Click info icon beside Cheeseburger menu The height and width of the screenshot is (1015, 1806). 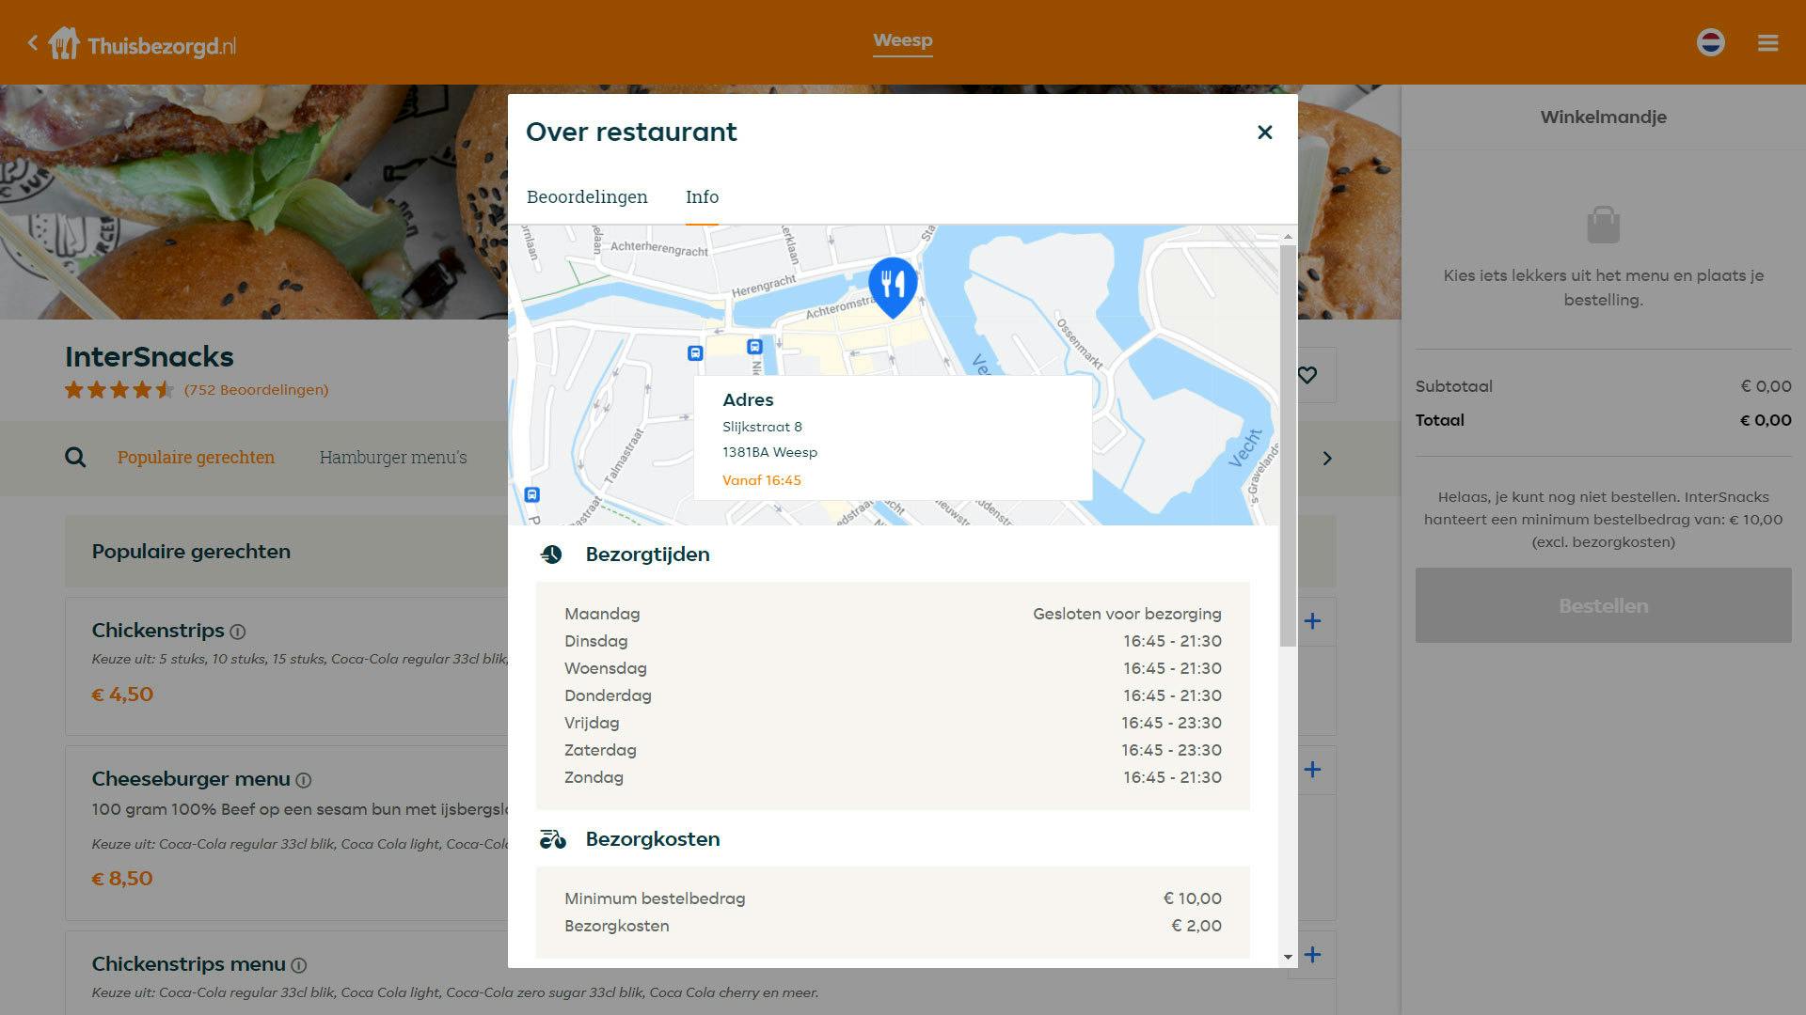coord(304,780)
